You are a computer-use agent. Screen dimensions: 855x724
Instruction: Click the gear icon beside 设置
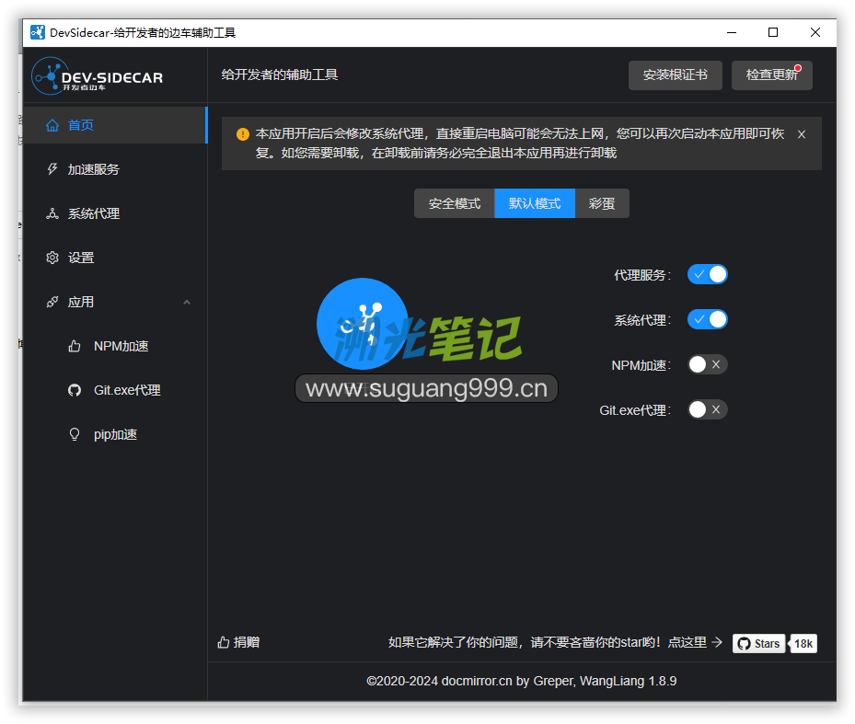click(x=52, y=258)
